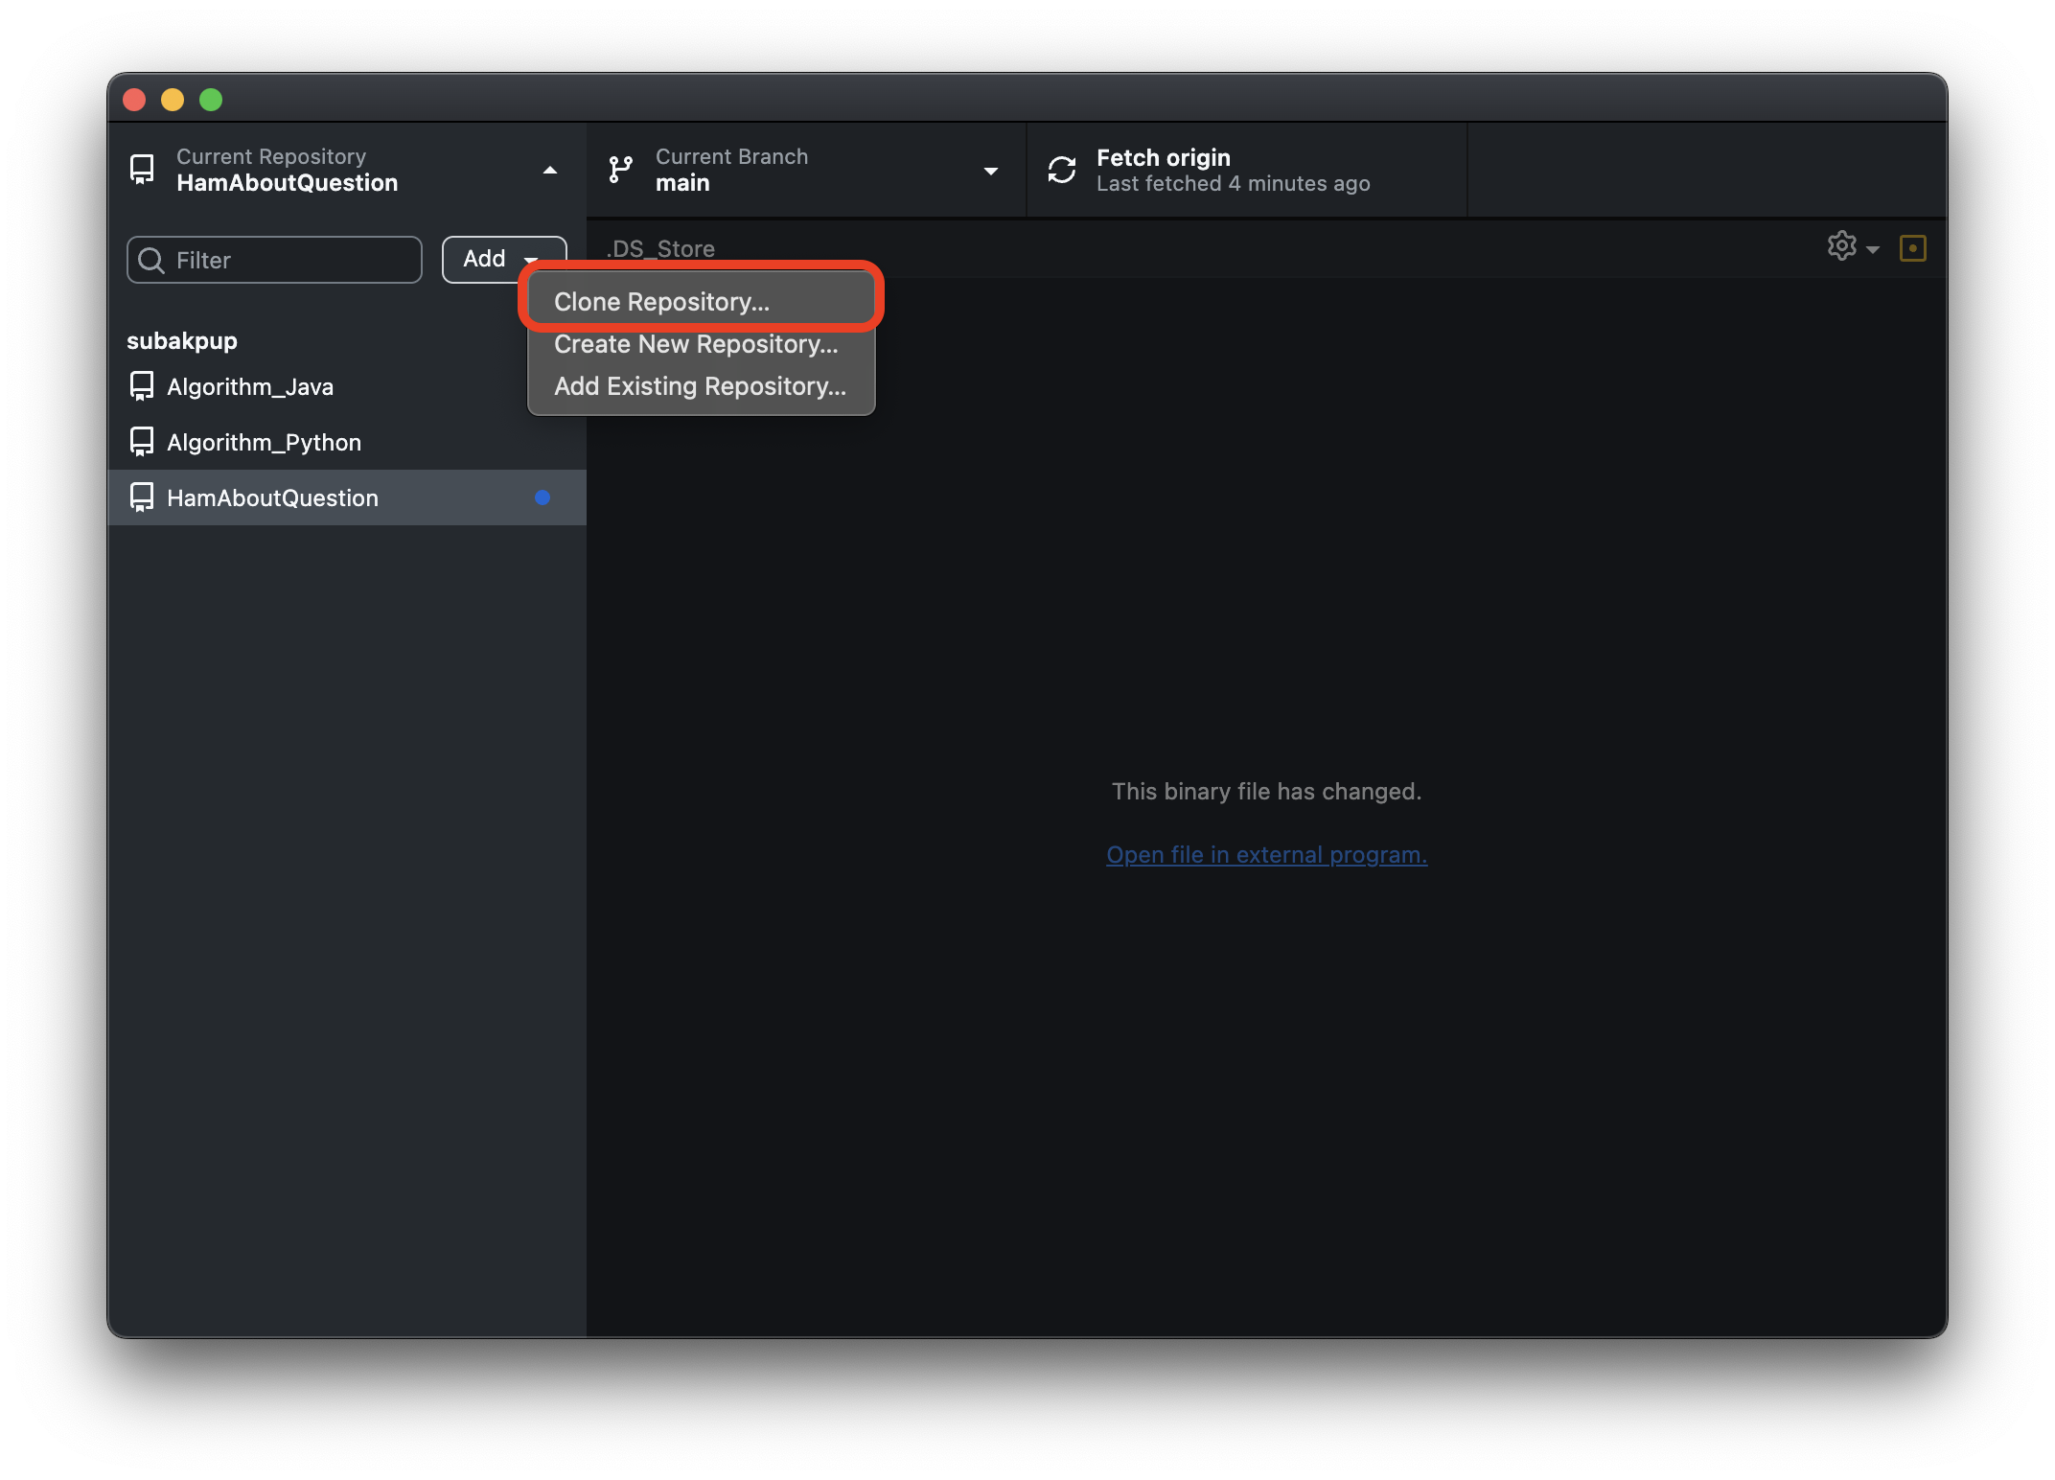Viewport: 2055px width, 1480px height.
Task: Select Add Existing Repository... menu item
Action: point(700,386)
